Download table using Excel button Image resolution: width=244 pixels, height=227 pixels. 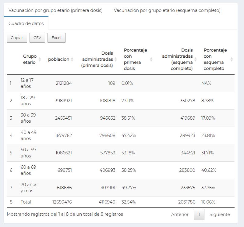click(56, 38)
